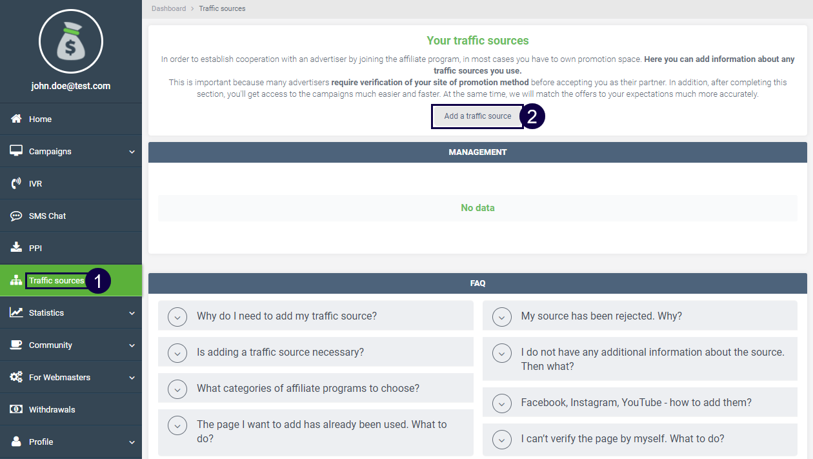The height and width of the screenshot is (459, 813).
Task: Click the Traffic sources sitemap icon
Action: pyautogui.click(x=16, y=281)
